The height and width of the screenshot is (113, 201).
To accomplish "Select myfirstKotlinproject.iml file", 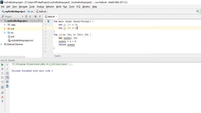I will (x=20, y=40).
